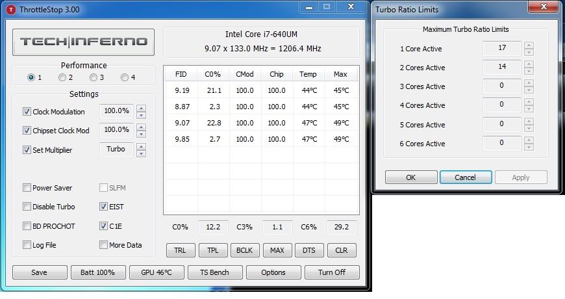The width and height of the screenshot is (565, 299).
Task: Decrease 1 Core Active ratio down arrow
Action: [529, 52]
